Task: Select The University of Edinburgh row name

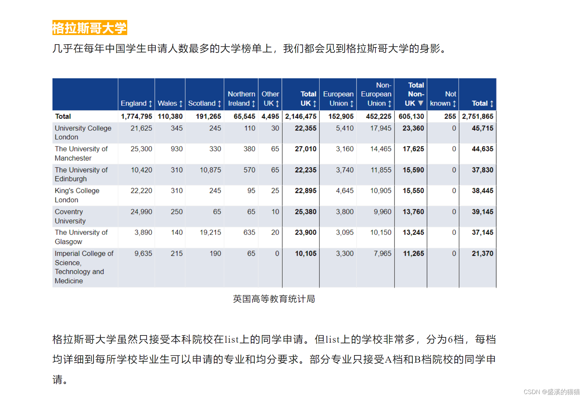Action: tap(81, 174)
